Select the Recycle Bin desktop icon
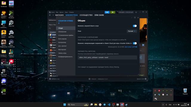 pyautogui.click(x=185, y=91)
